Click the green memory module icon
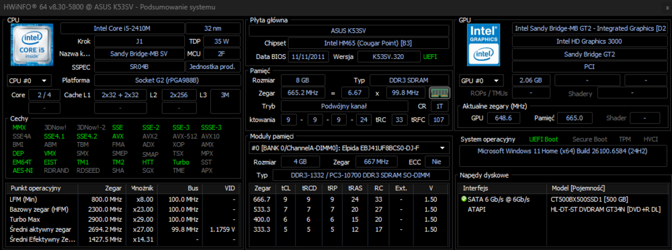672x250 pixels. click(439, 92)
